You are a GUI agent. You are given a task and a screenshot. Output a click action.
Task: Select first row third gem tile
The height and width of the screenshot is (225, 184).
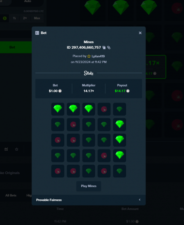(88, 109)
